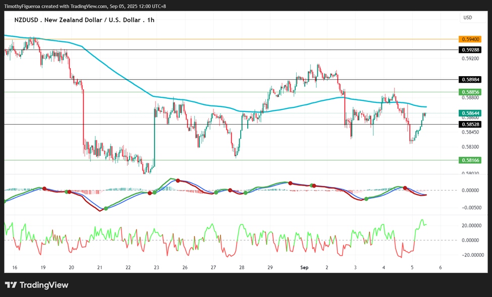Click the black 0.59288 price label
This screenshot has height=297, width=492.
470,49
